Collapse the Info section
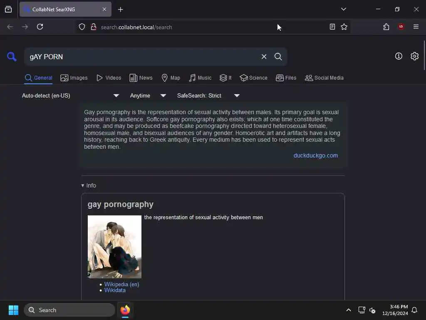The height and width of the screenshot is (320, 426). coord(89,185)
